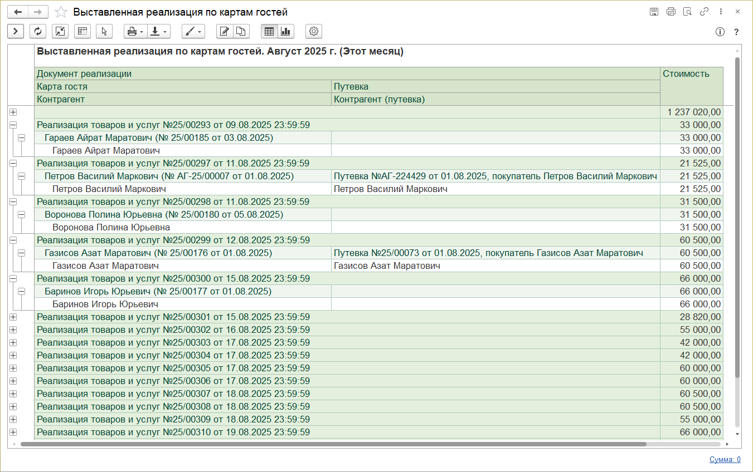Open report settings gear icon
Image resolution: width=753 pixels, height=472 pixels.
point(314,31)
